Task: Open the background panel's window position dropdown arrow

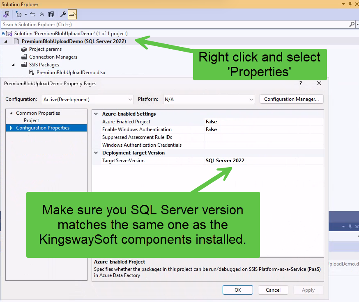Action: (343, 227)
